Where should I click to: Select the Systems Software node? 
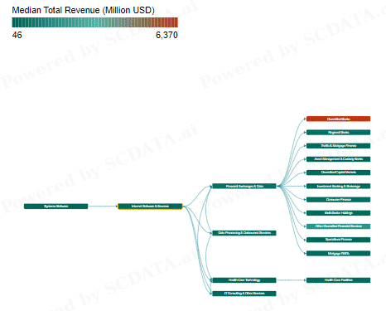[56, 207]
